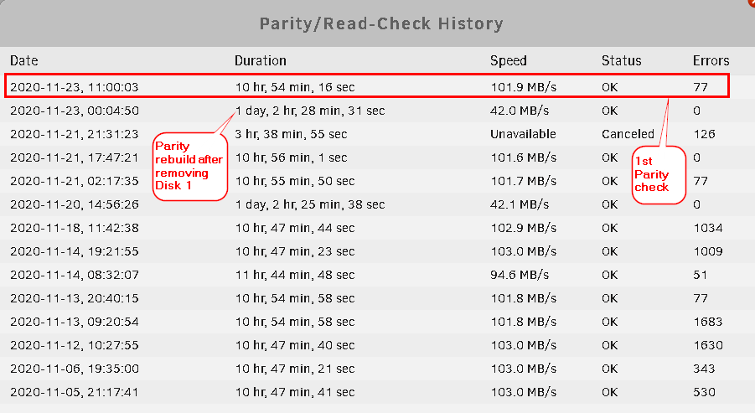Select date 2020-11-21, 21:31:23
The image size is (755, 413).
click(74, 134)
